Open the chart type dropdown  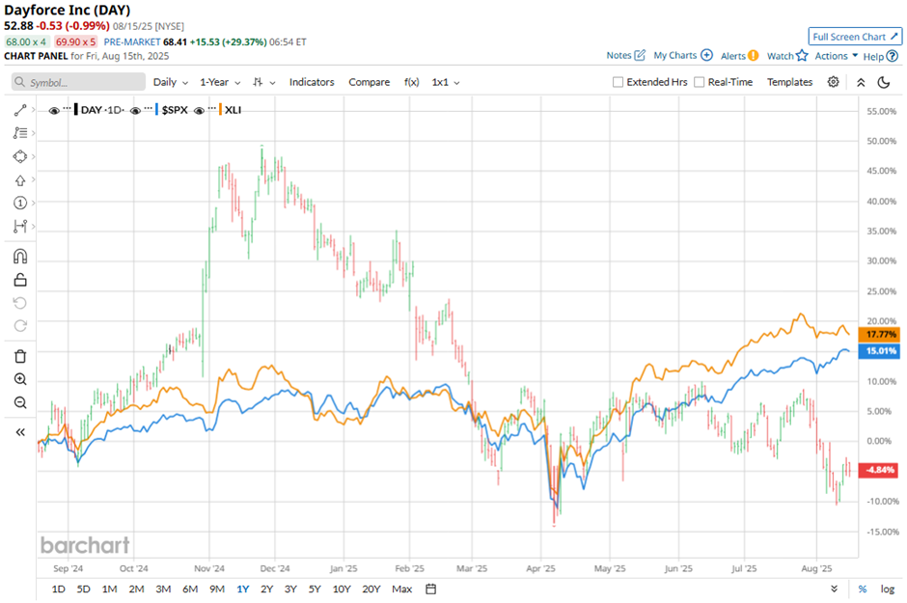(263, 82)
